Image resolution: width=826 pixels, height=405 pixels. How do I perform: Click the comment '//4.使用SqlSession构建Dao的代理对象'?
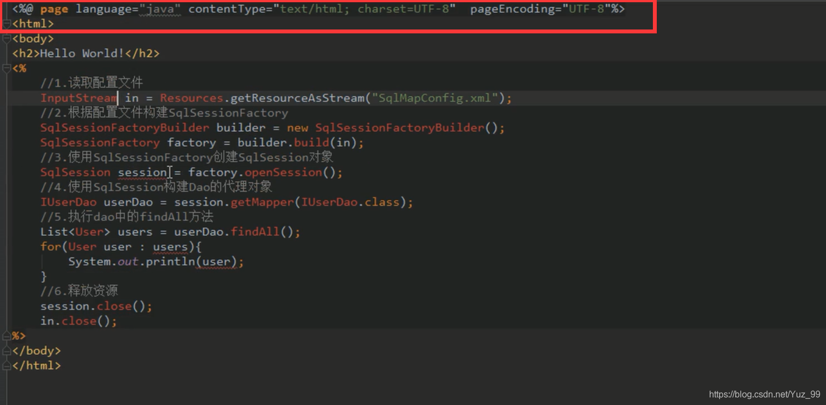(x=156, y=187)
